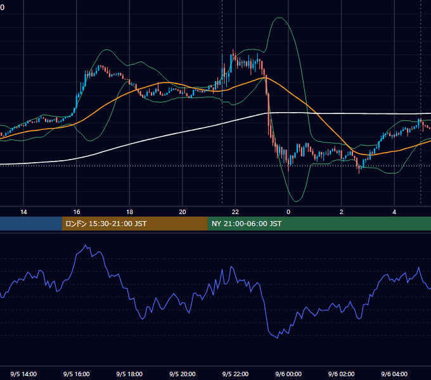
Task: Click the 9/6 00:00 date label
Action: 288,374
